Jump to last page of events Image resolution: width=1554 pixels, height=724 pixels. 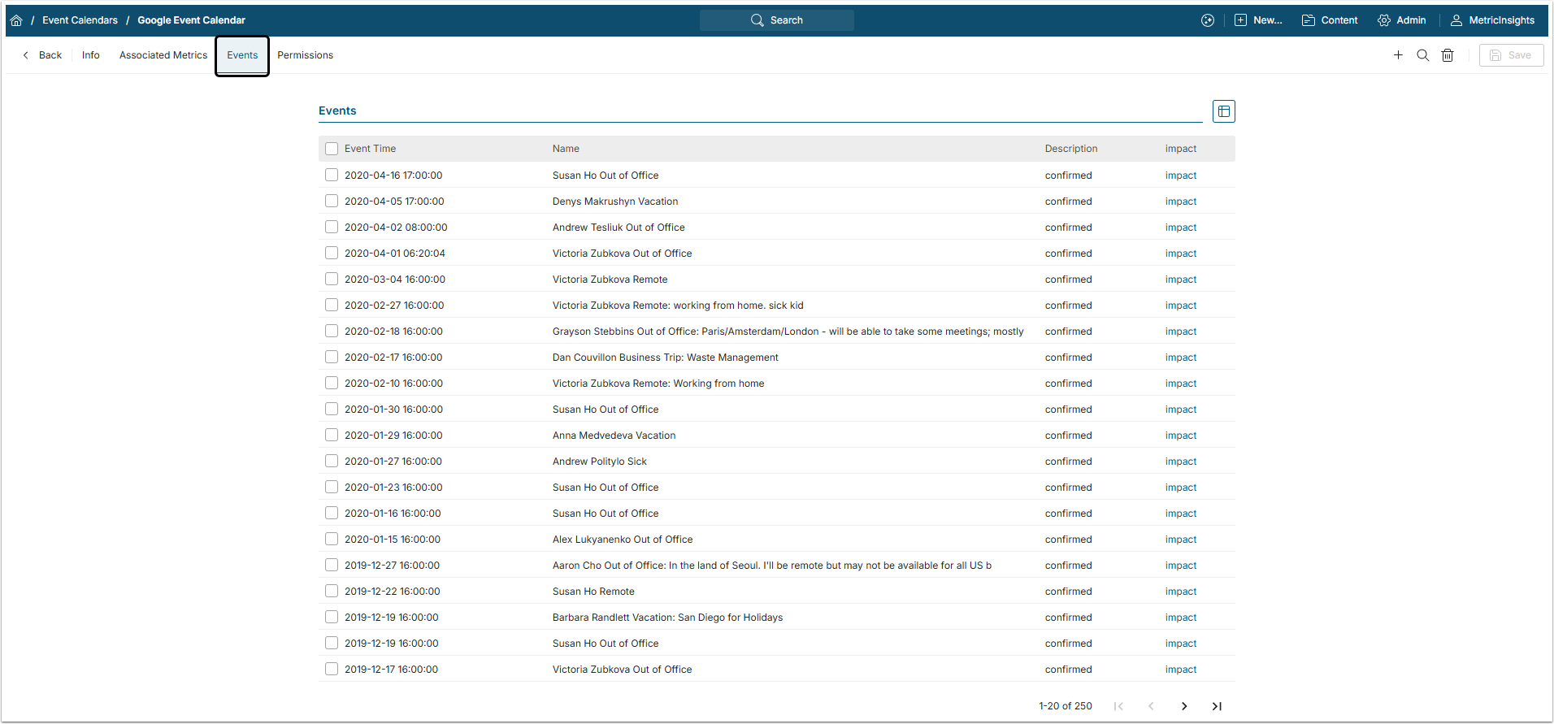(1217, 706)
